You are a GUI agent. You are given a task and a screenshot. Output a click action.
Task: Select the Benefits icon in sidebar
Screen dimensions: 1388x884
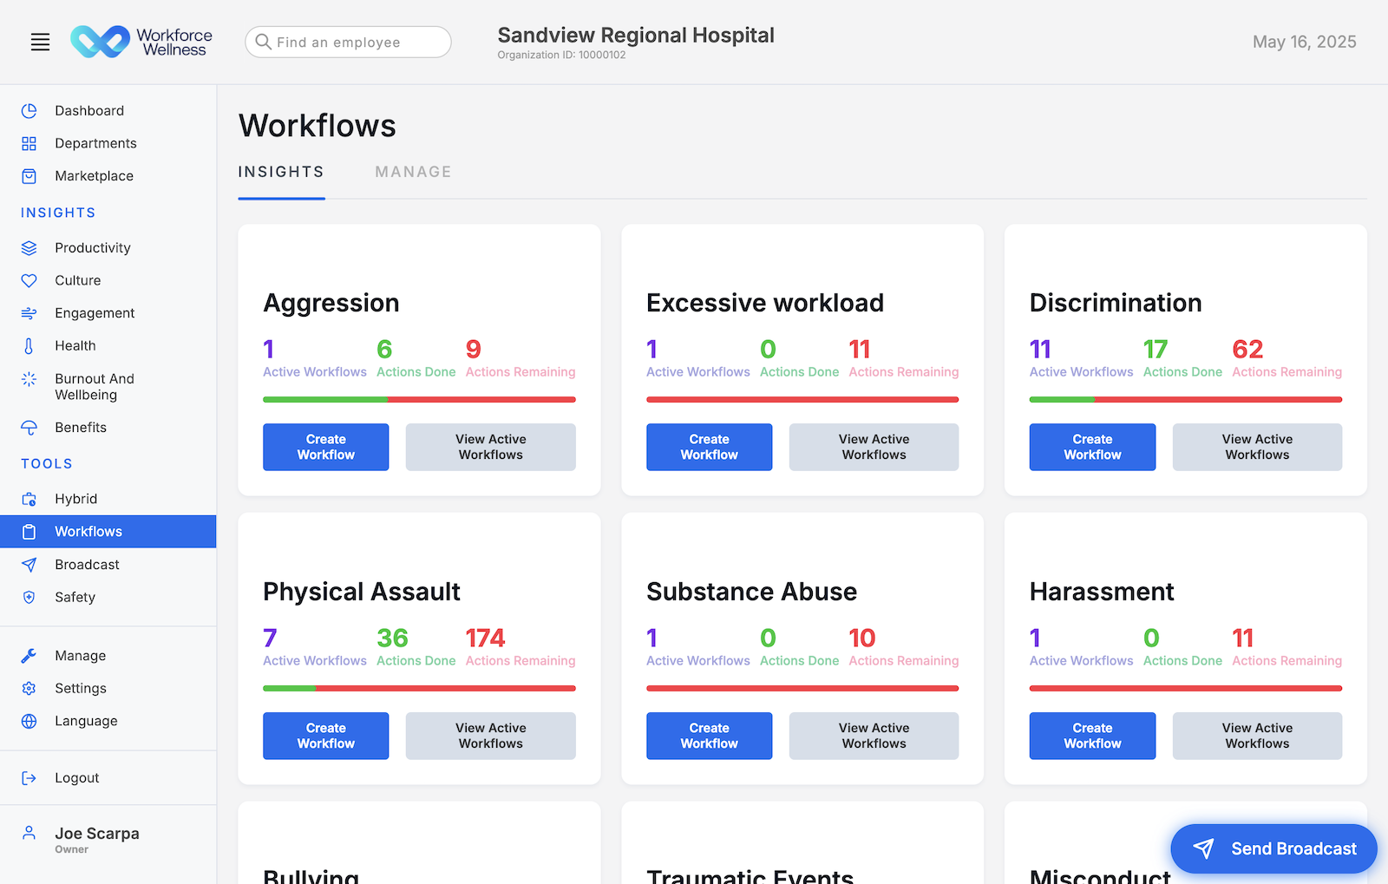pos(29,427)
